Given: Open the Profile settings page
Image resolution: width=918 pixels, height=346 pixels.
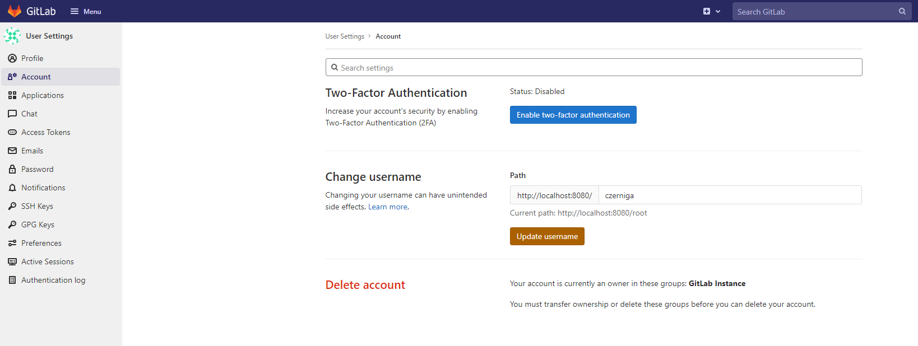Looking at the screenshot, I should (x=61, y=58).
